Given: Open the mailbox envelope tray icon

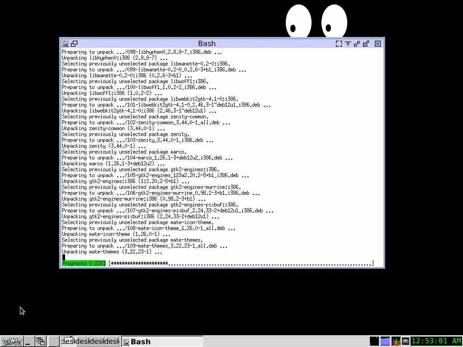Looking at the screenshot, I should [406, 342].
